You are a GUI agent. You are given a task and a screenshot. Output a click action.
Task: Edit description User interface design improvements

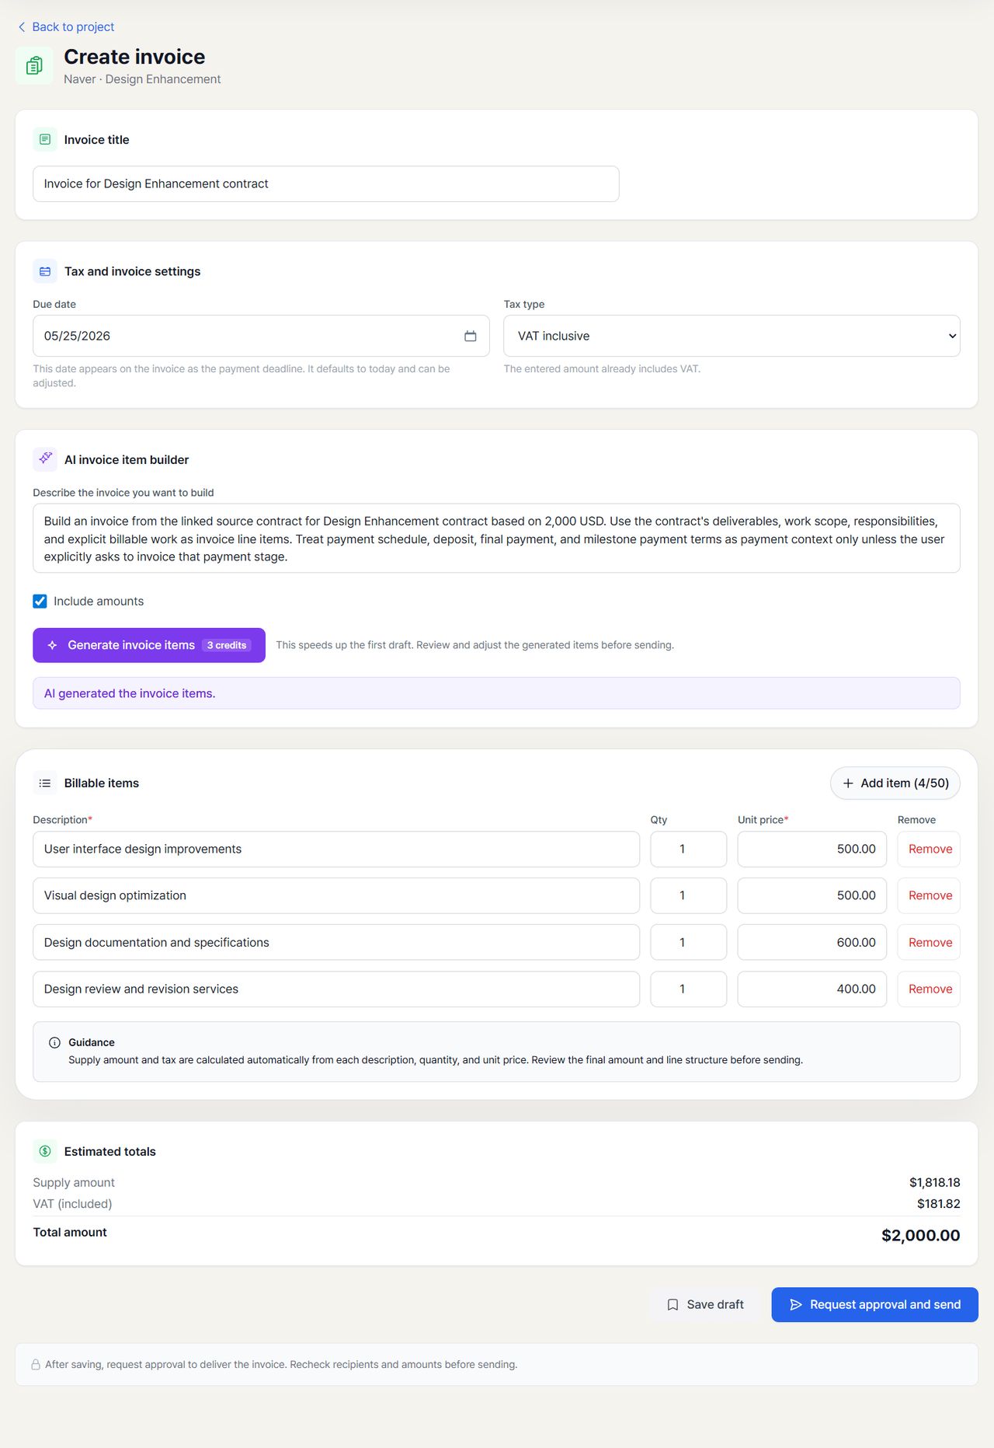pyautogui.click(x=336, y=849)
